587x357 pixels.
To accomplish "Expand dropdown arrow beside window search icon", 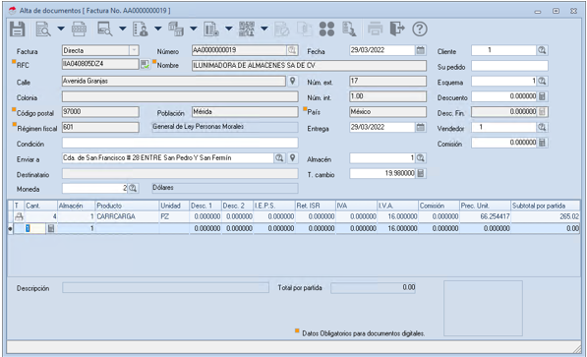I will point(123,29).
